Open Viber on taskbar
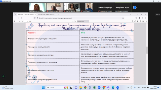 pos(108,87)
